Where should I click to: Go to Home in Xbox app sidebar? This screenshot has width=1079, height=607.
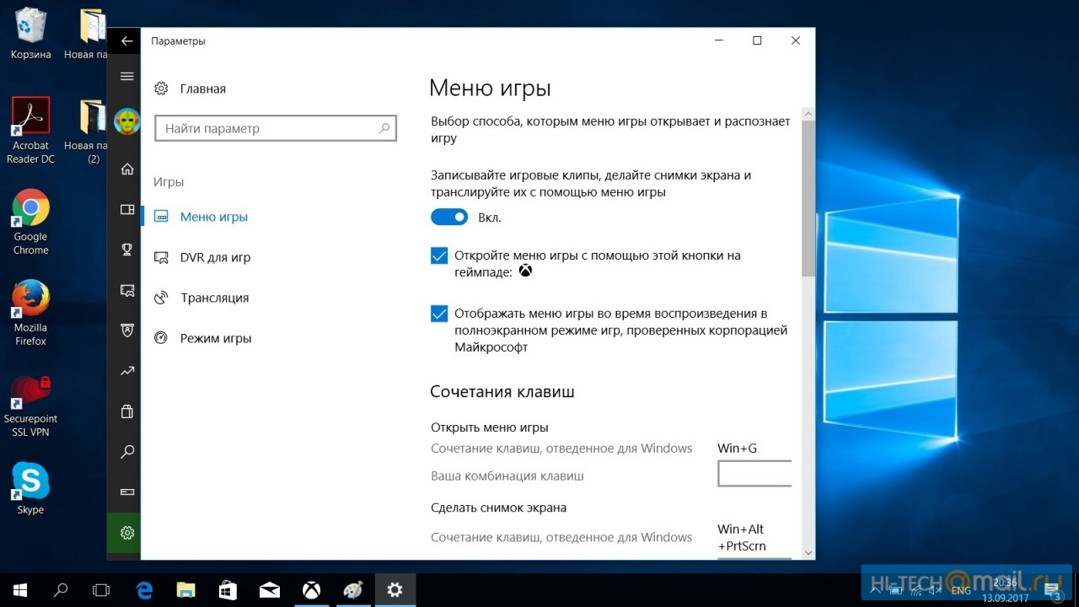[x=127, y=169]
